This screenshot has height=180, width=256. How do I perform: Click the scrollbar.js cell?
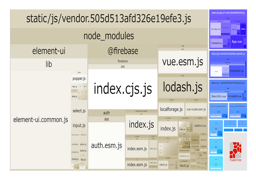pos(75,144)
